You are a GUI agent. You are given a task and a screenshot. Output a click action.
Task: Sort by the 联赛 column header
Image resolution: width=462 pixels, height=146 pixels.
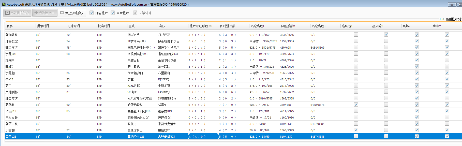tap(10, 26)
